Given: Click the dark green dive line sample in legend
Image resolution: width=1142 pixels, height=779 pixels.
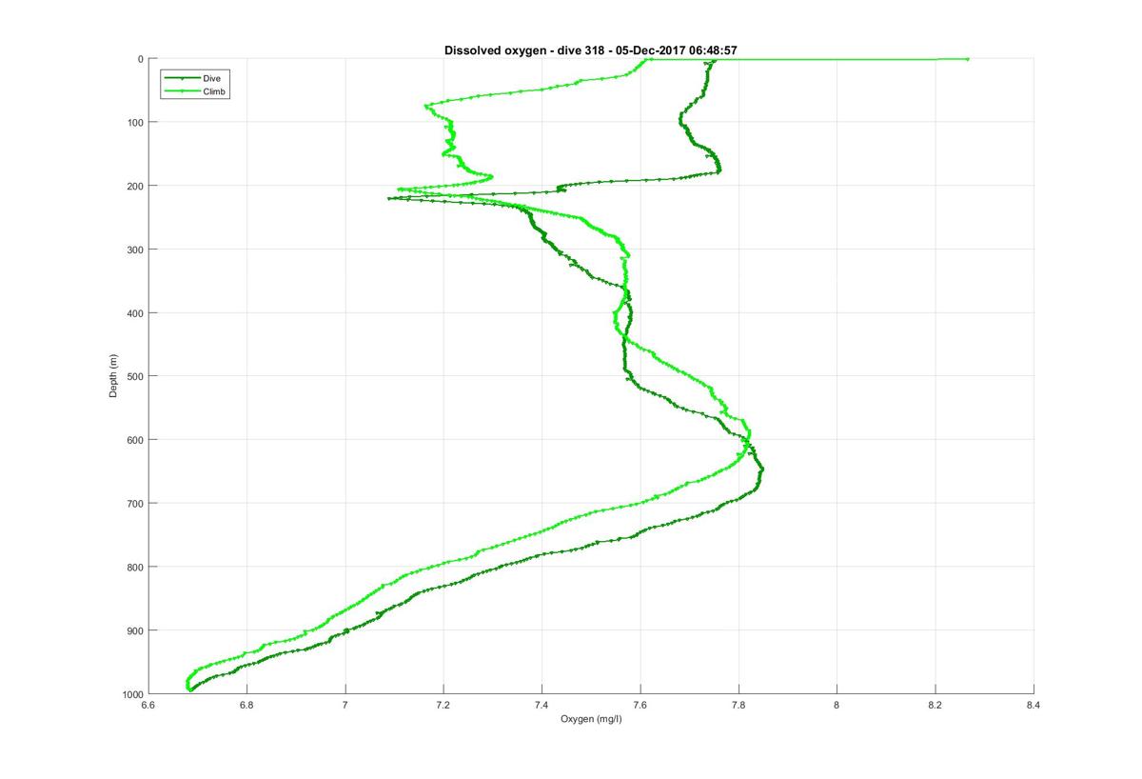Looking at the screenshot, I should [x=181, y=77].
